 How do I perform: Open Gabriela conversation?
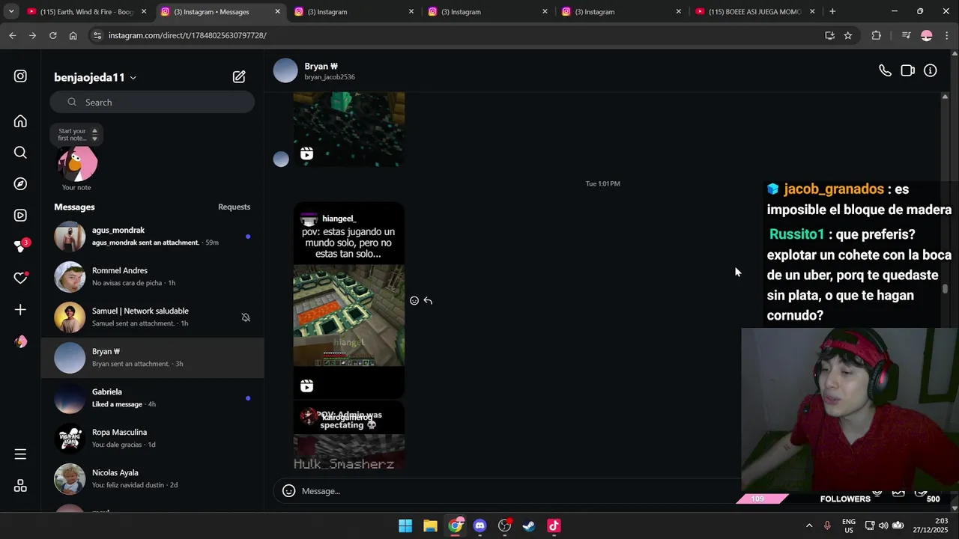click(152, 398)
